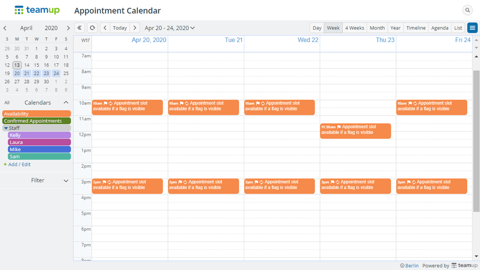Switch to the Agenda view

click(439, 28)
